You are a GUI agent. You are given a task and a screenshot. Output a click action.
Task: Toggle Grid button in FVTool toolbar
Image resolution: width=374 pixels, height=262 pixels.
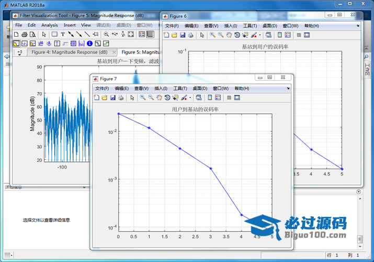point(150,34)
